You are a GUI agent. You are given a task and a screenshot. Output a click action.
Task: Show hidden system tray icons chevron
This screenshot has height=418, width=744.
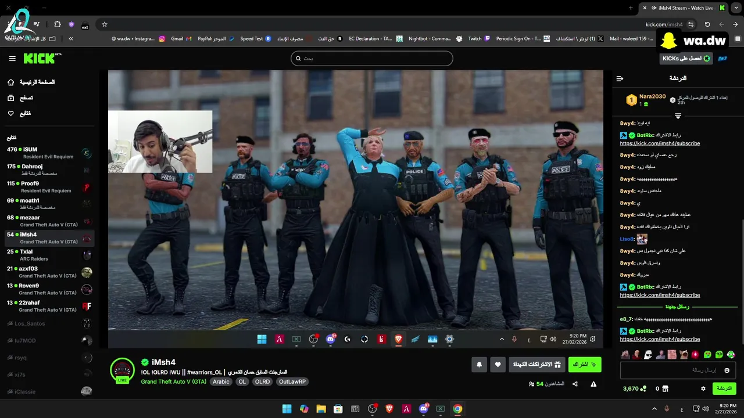point(654,409)
